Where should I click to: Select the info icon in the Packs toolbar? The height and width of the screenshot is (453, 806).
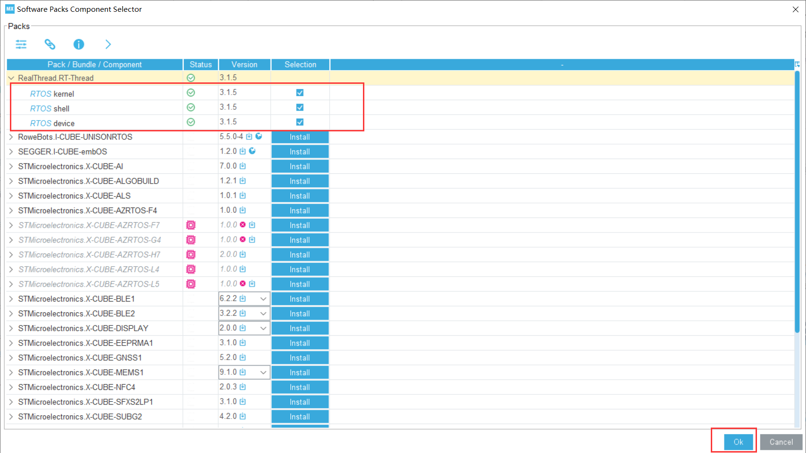tap(79, 44)
